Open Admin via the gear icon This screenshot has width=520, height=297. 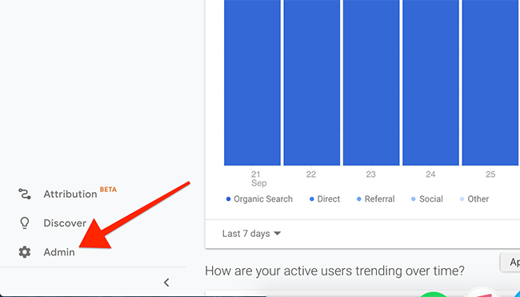point(25,252)
